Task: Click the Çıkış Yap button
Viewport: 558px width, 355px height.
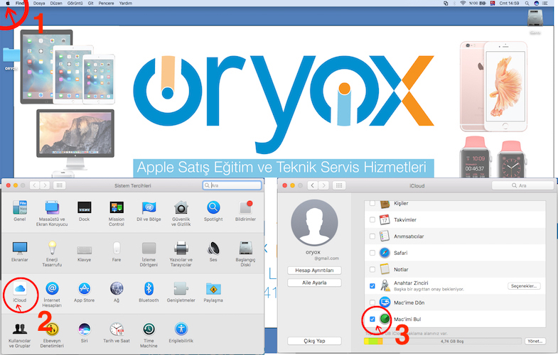Action: [x=314, y=341]
